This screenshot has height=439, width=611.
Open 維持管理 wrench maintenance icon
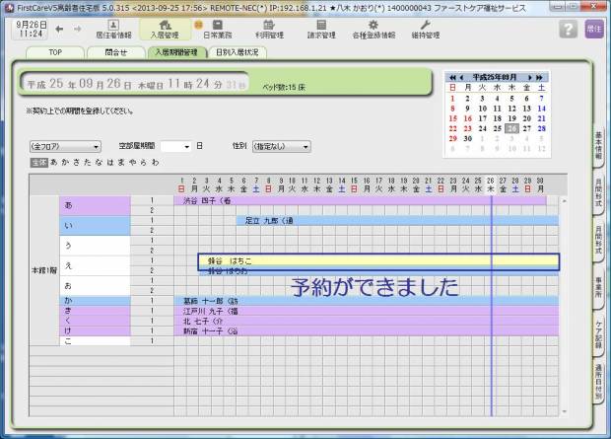(425, 29)
